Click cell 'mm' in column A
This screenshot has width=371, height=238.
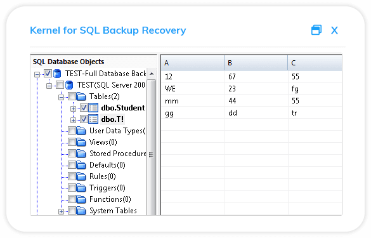[193, 101]
